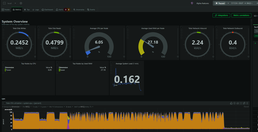The height and width of the screenshot is (132, 258).
Task: Expand CPU chart to fullscreen
Action: point(241,103)
